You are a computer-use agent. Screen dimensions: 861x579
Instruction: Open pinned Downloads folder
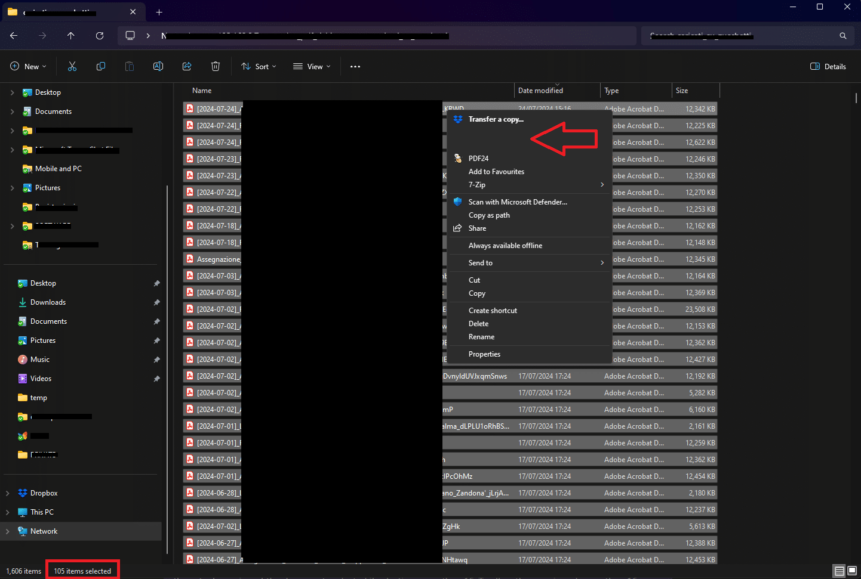point(48,302)
